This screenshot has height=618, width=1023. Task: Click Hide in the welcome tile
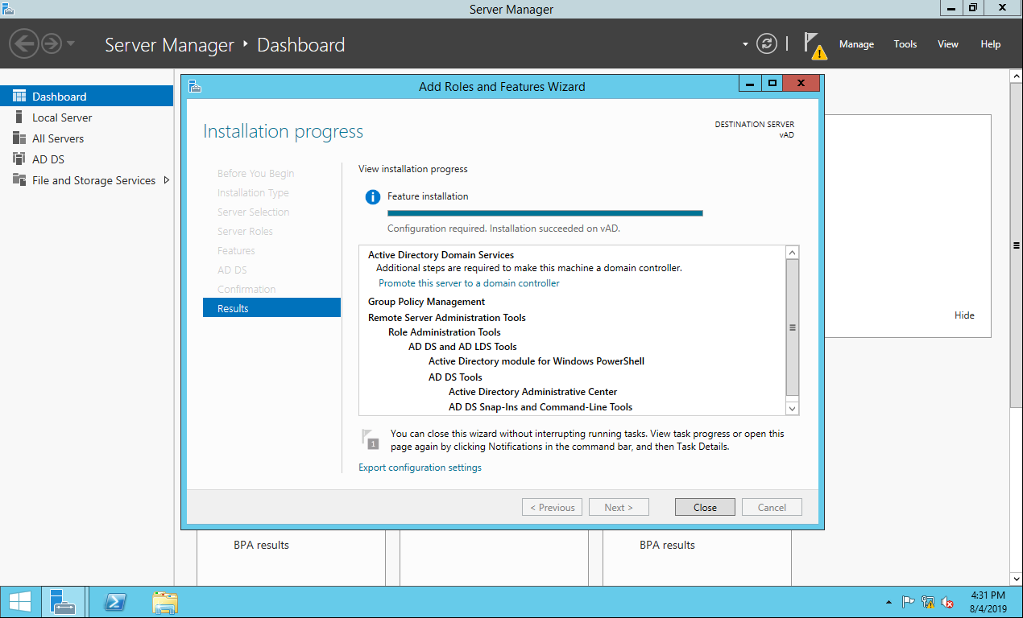[x=964, y=315]
